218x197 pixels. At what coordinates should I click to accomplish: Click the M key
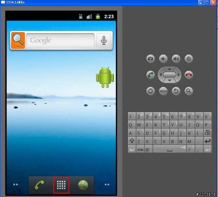(191, 141)
